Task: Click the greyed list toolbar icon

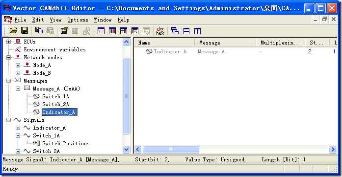Action: coord(75,31)
